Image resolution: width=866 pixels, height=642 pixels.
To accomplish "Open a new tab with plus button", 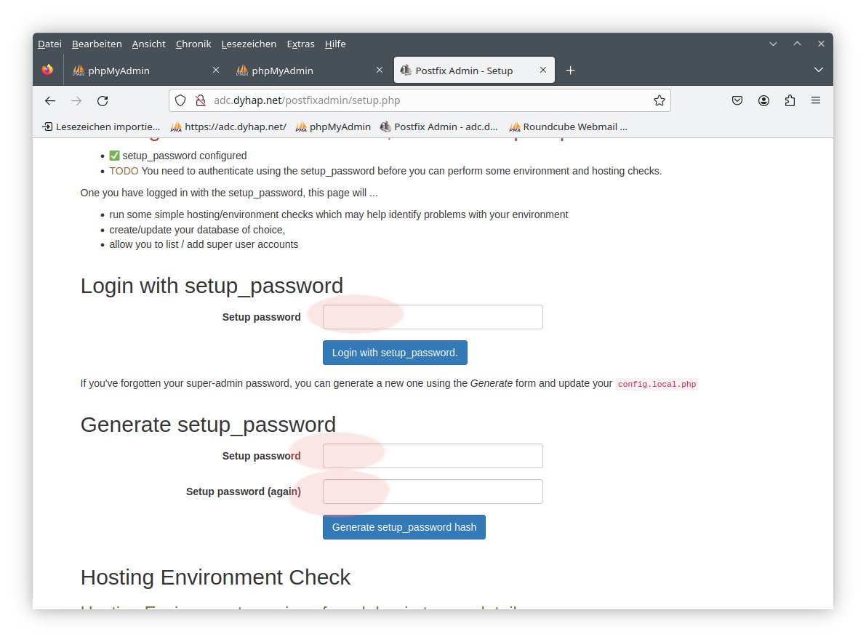I will click(x=571, y=71).
